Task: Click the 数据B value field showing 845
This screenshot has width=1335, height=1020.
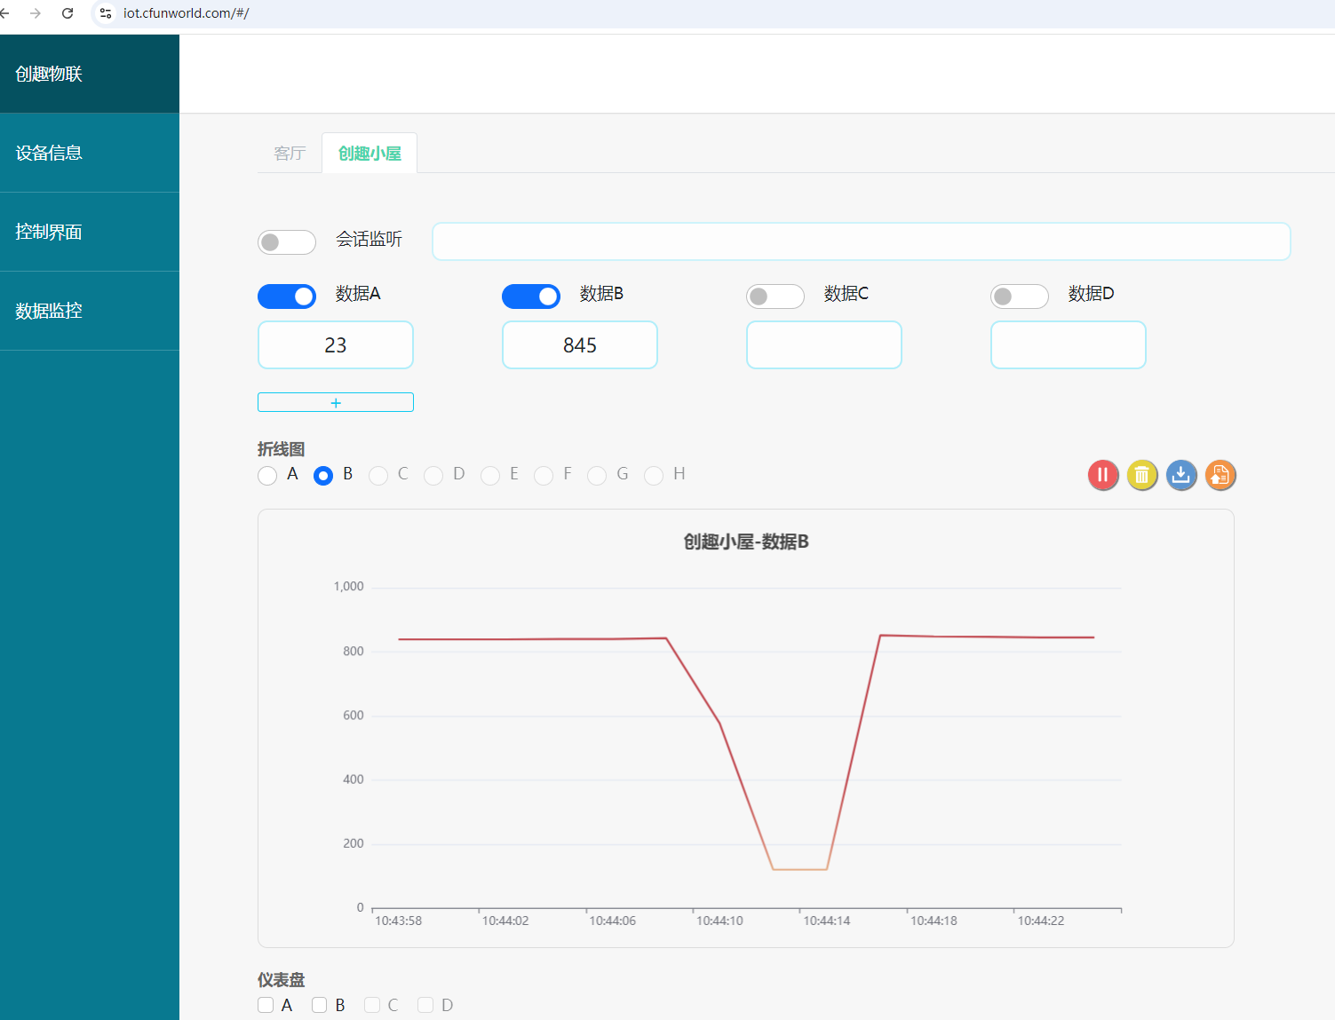Action: pos(579,345)
